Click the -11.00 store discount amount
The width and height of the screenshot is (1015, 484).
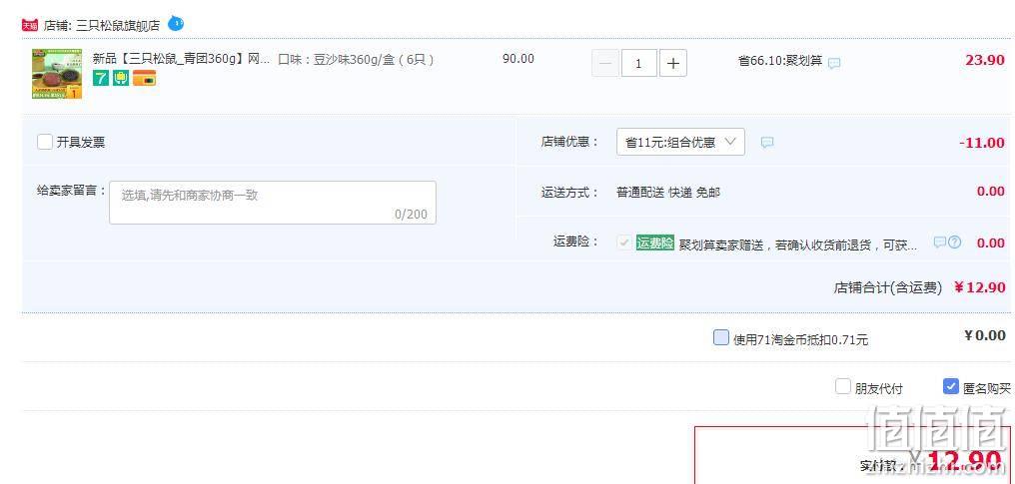coord(982,143)
